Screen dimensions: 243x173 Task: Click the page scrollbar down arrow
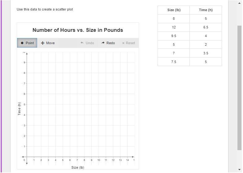[239, 170]
